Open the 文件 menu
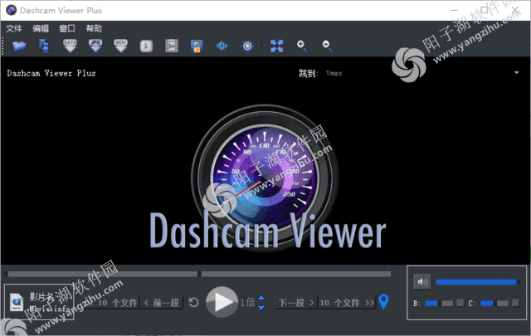531x336 pixels. pyautogui.click(x=14, y=28)
